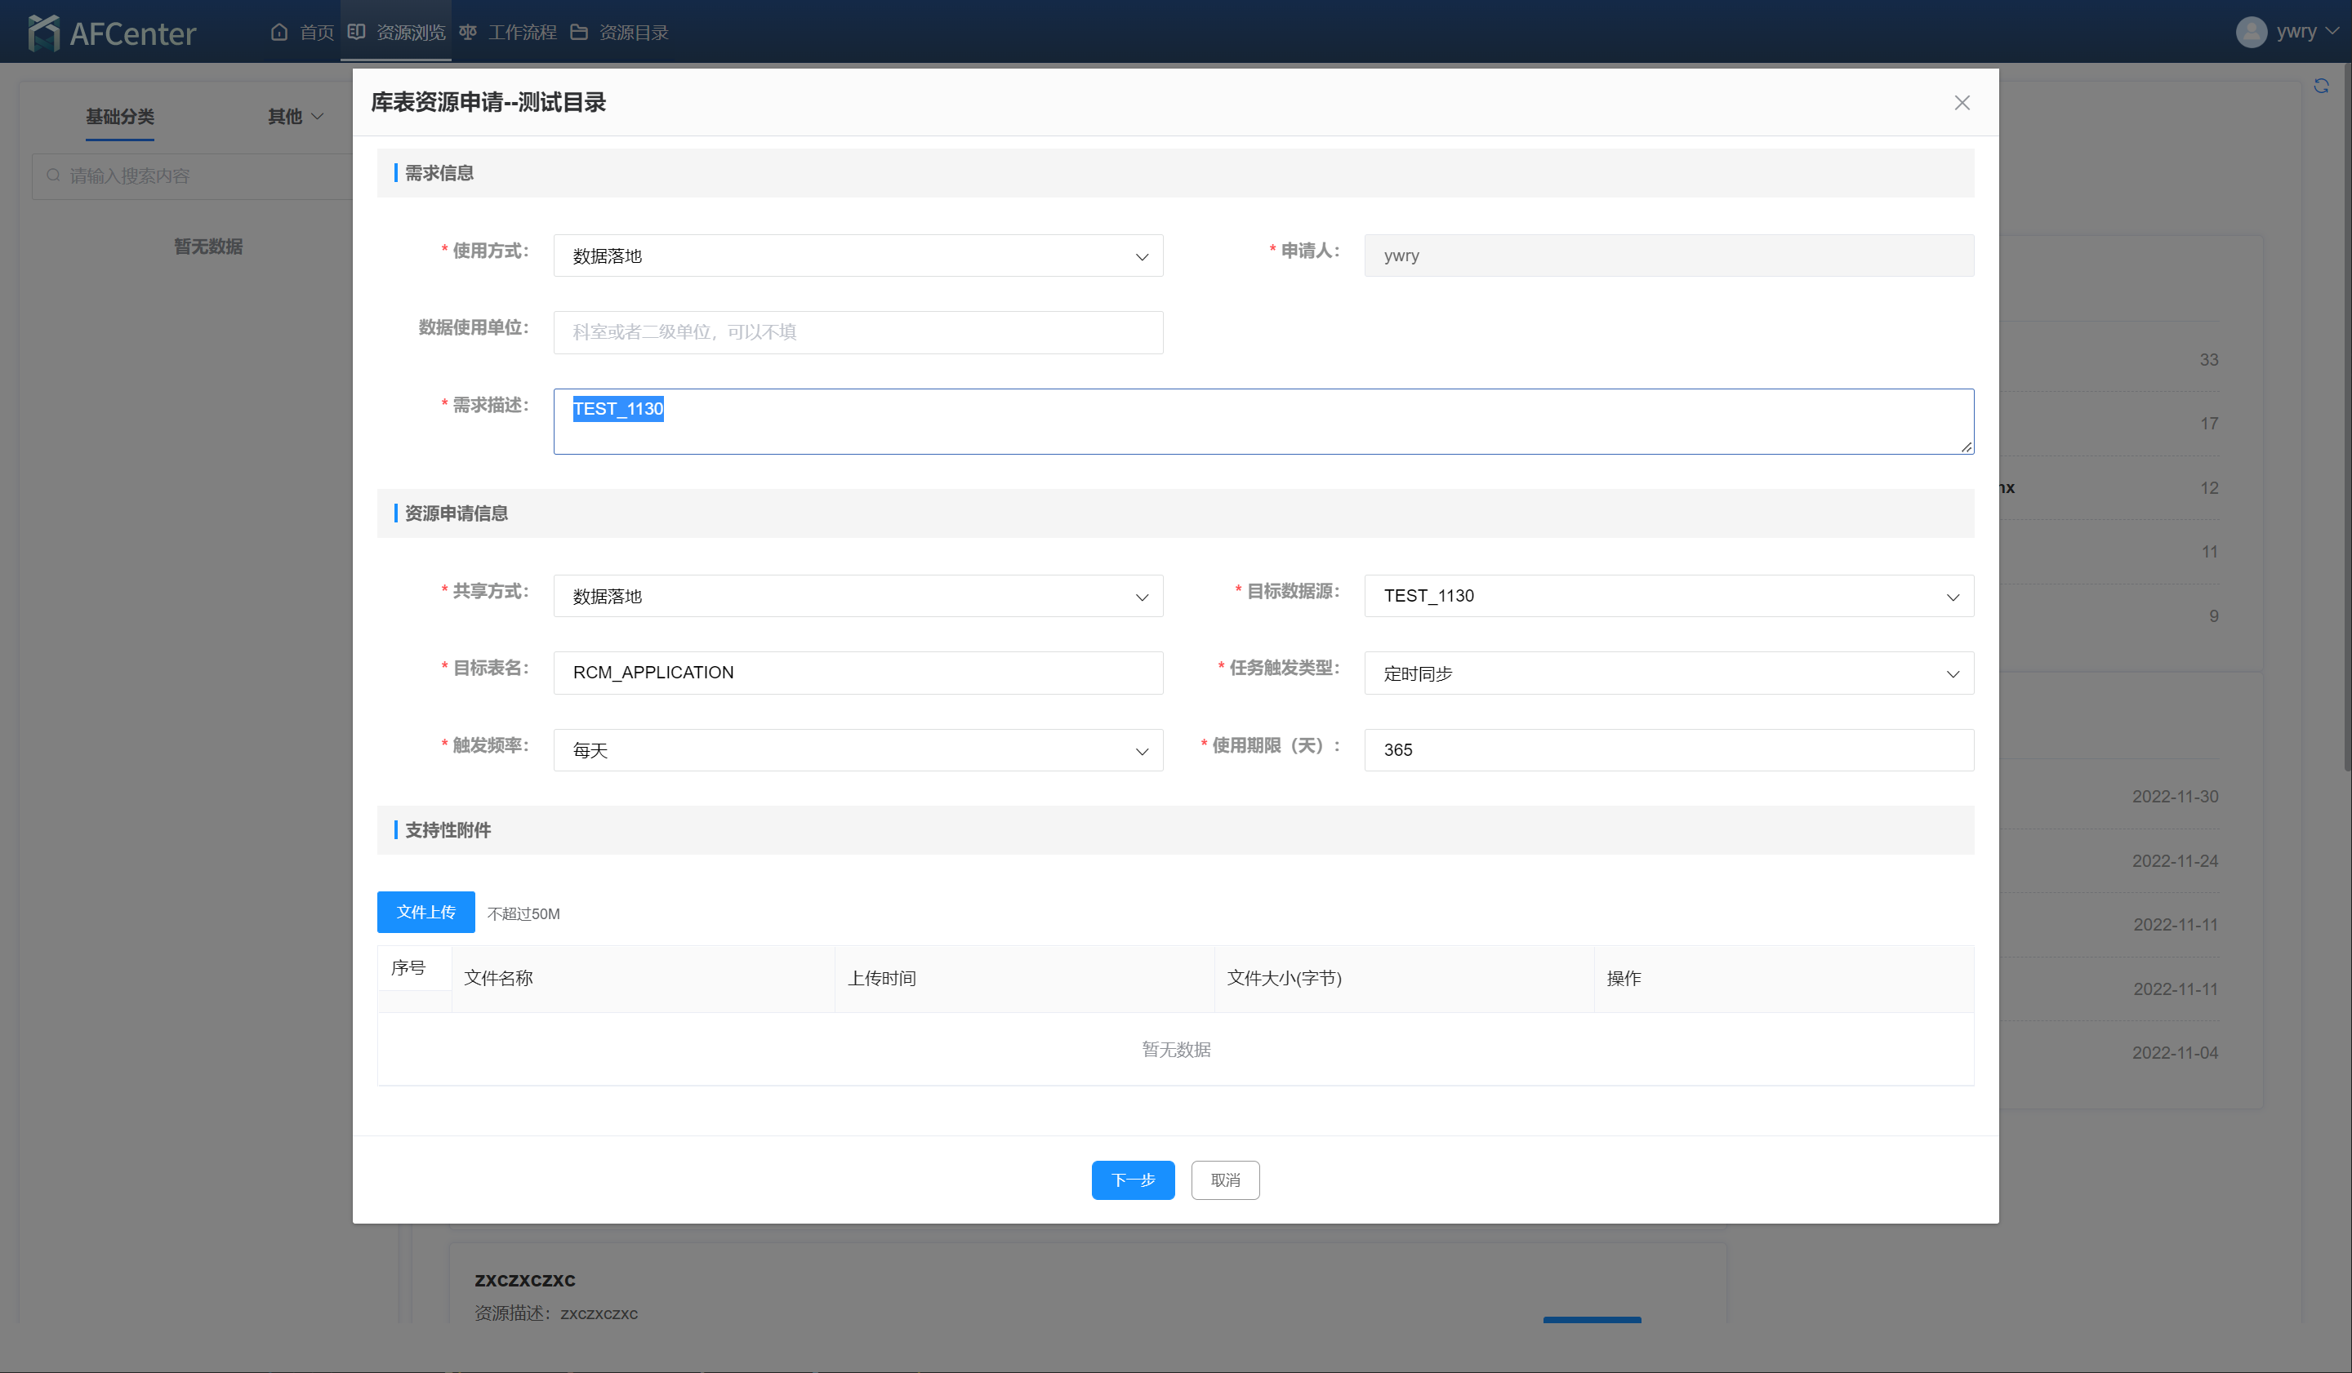Viewport: 2352px width, 1373px height.
Task: Click into the 需求描述 textarea
Action: click(x=1263, y=421)
